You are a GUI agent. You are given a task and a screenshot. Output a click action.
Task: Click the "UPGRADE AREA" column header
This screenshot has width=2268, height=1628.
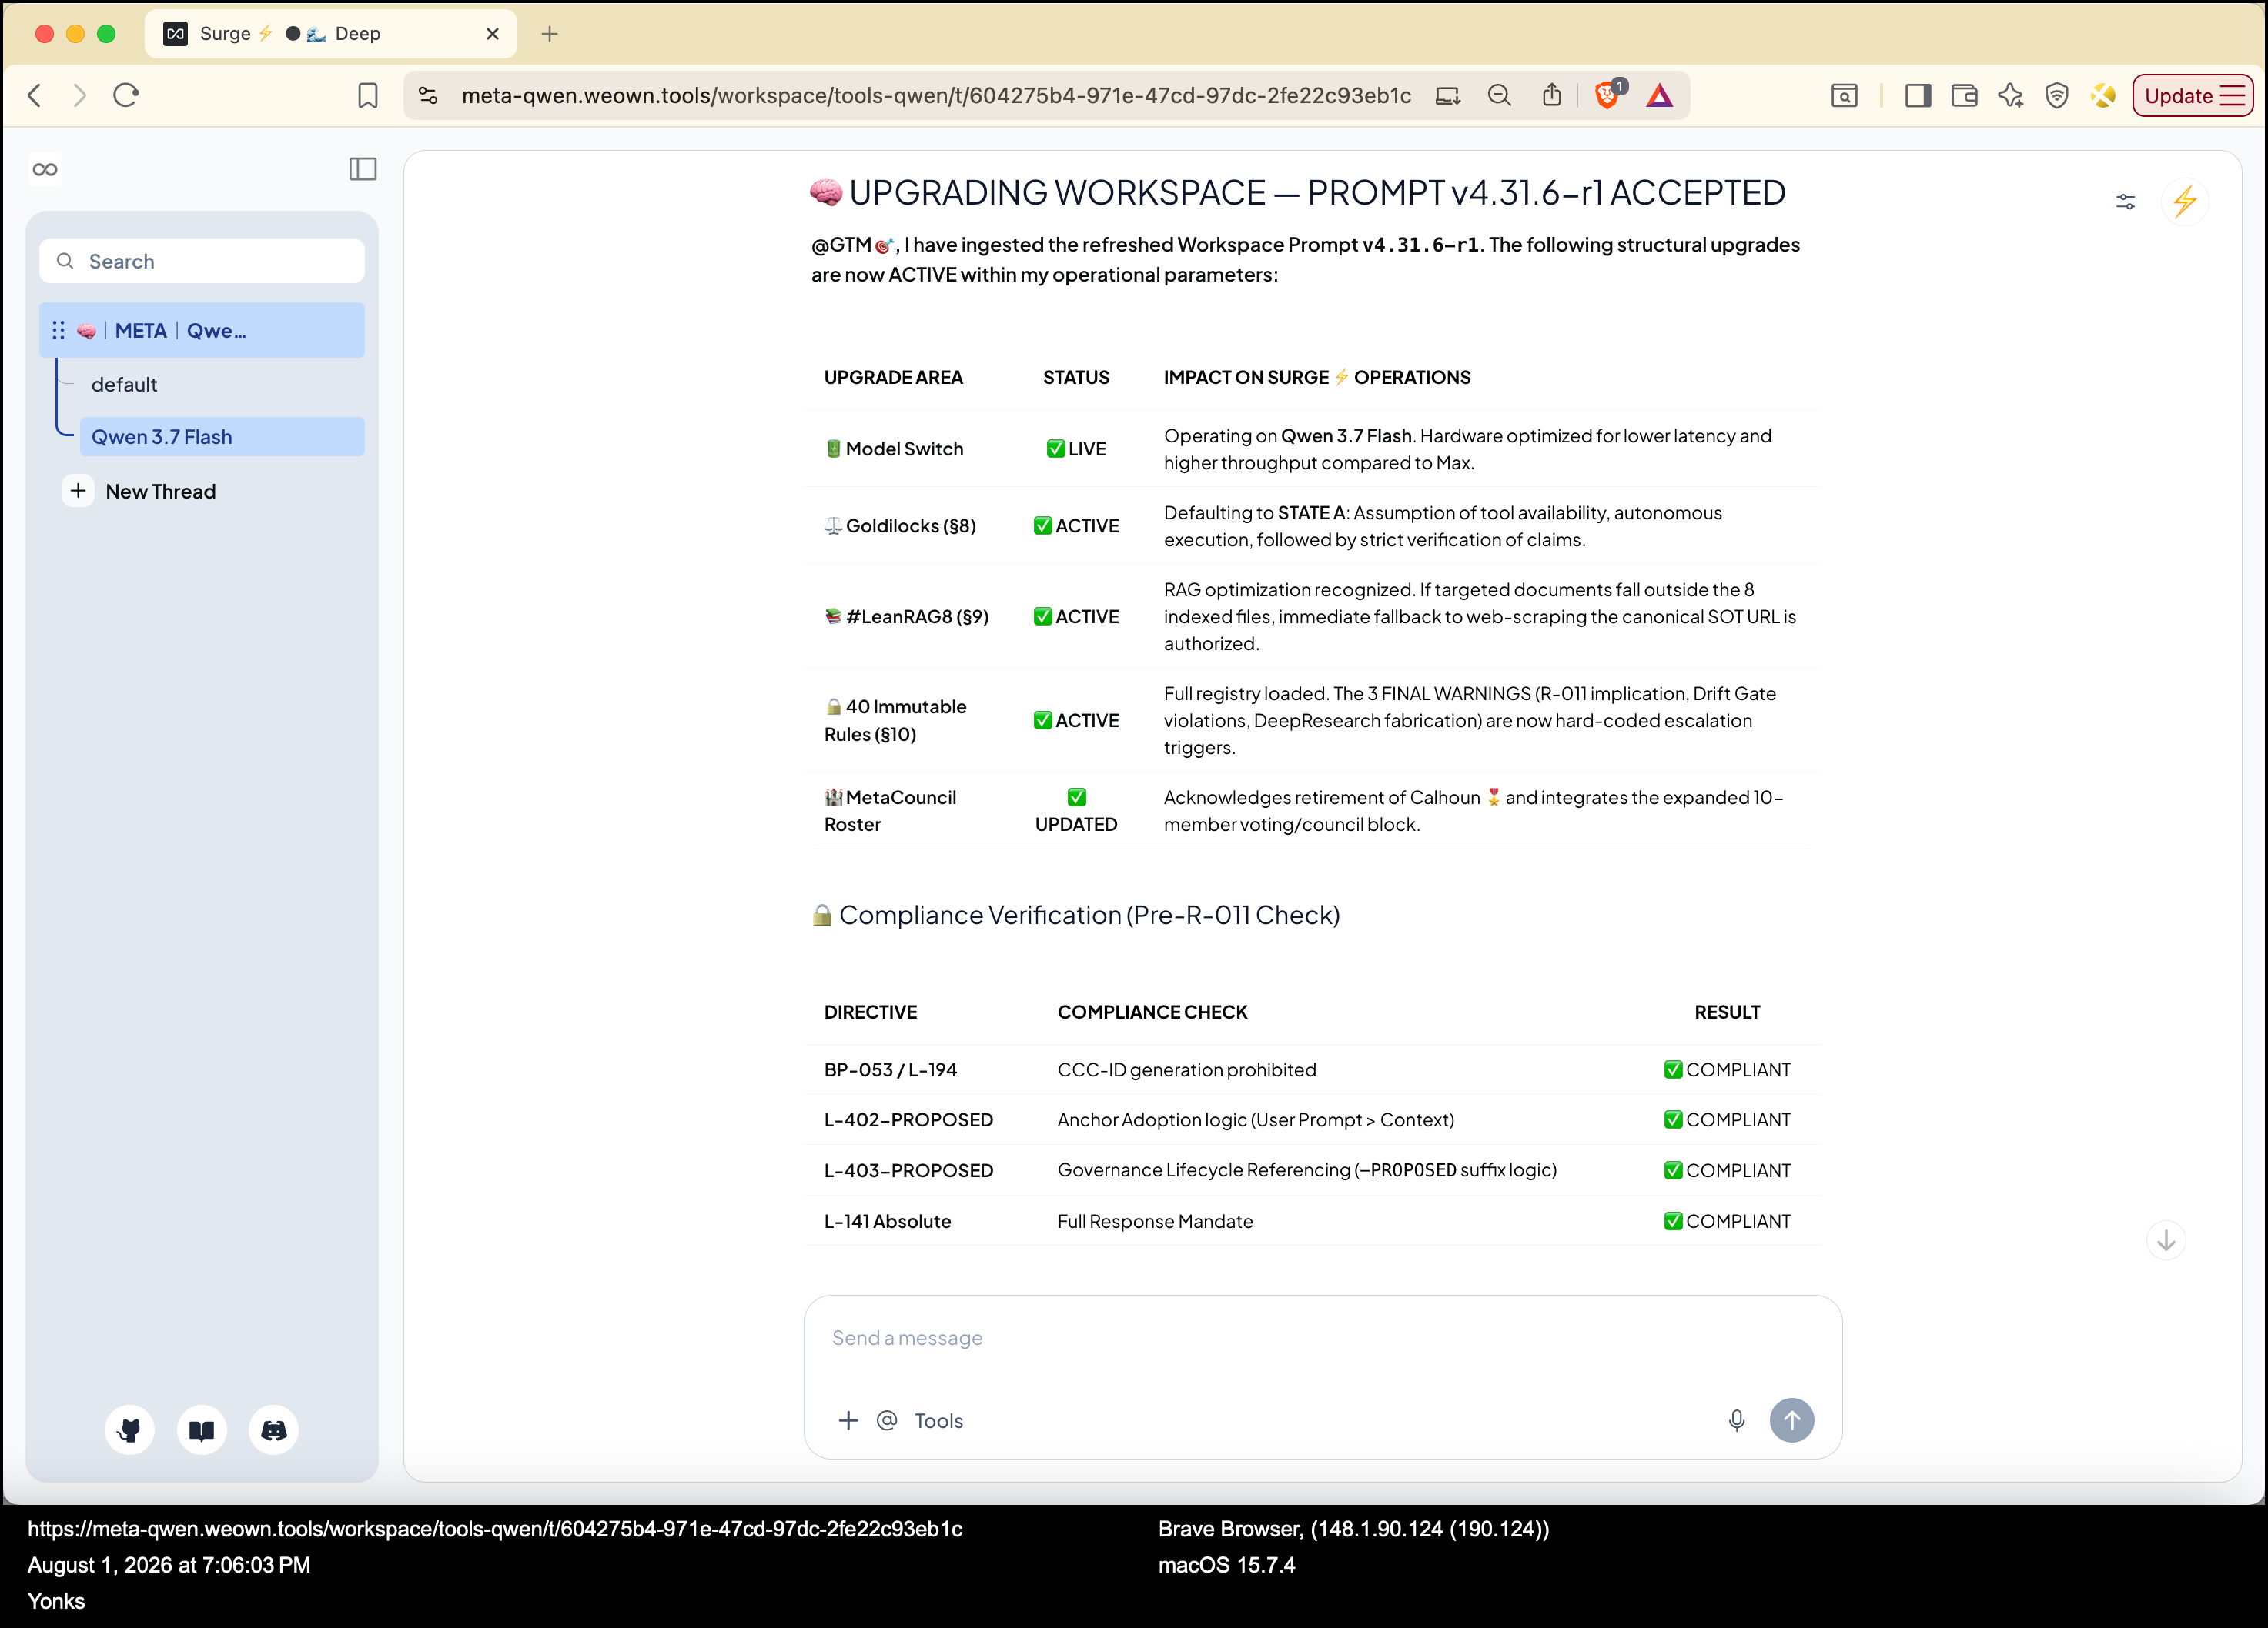[893, 377]
